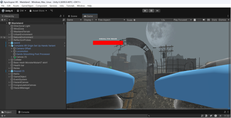The width and height of the screenshot is (231, 118).
Task: Toggle the Hierarchy panel lock
Action: click(61, 16)
